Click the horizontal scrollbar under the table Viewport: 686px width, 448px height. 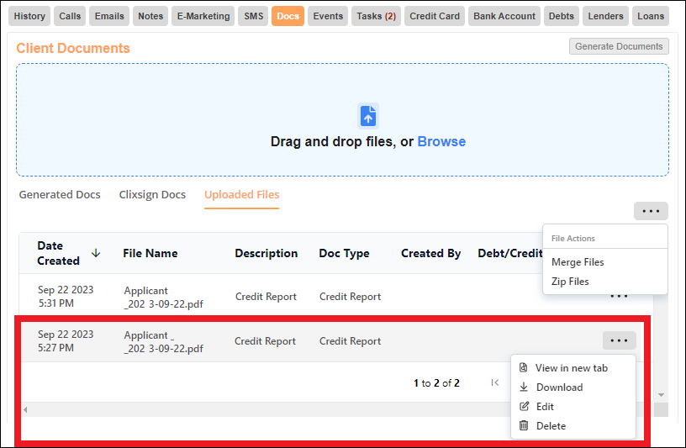tap(252, 409)
